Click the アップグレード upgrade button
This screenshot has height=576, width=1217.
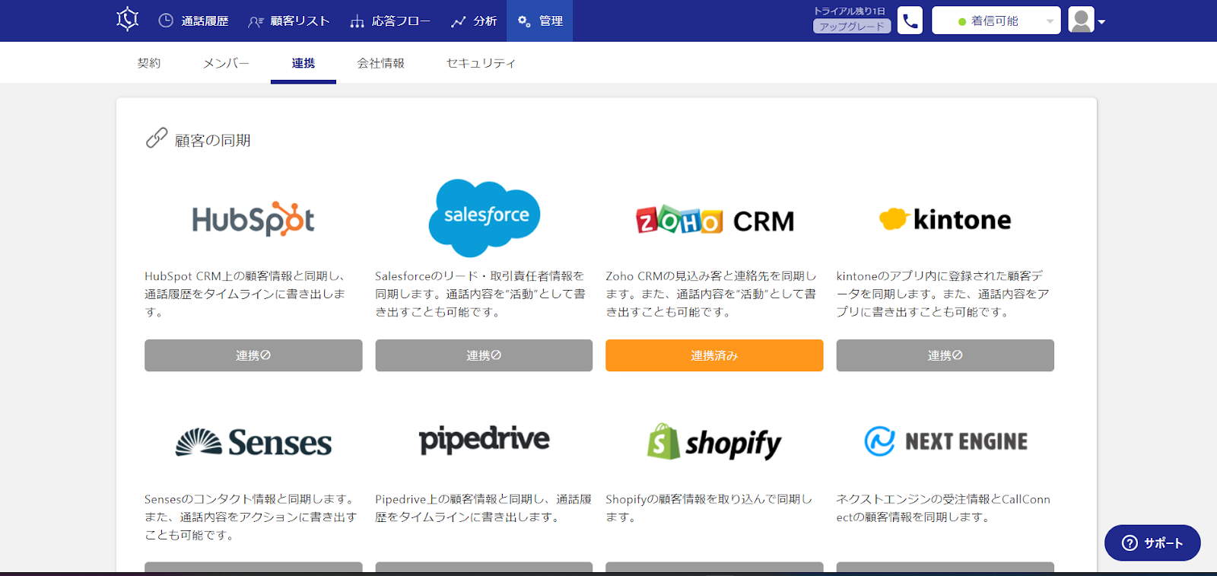click(852, 27)
